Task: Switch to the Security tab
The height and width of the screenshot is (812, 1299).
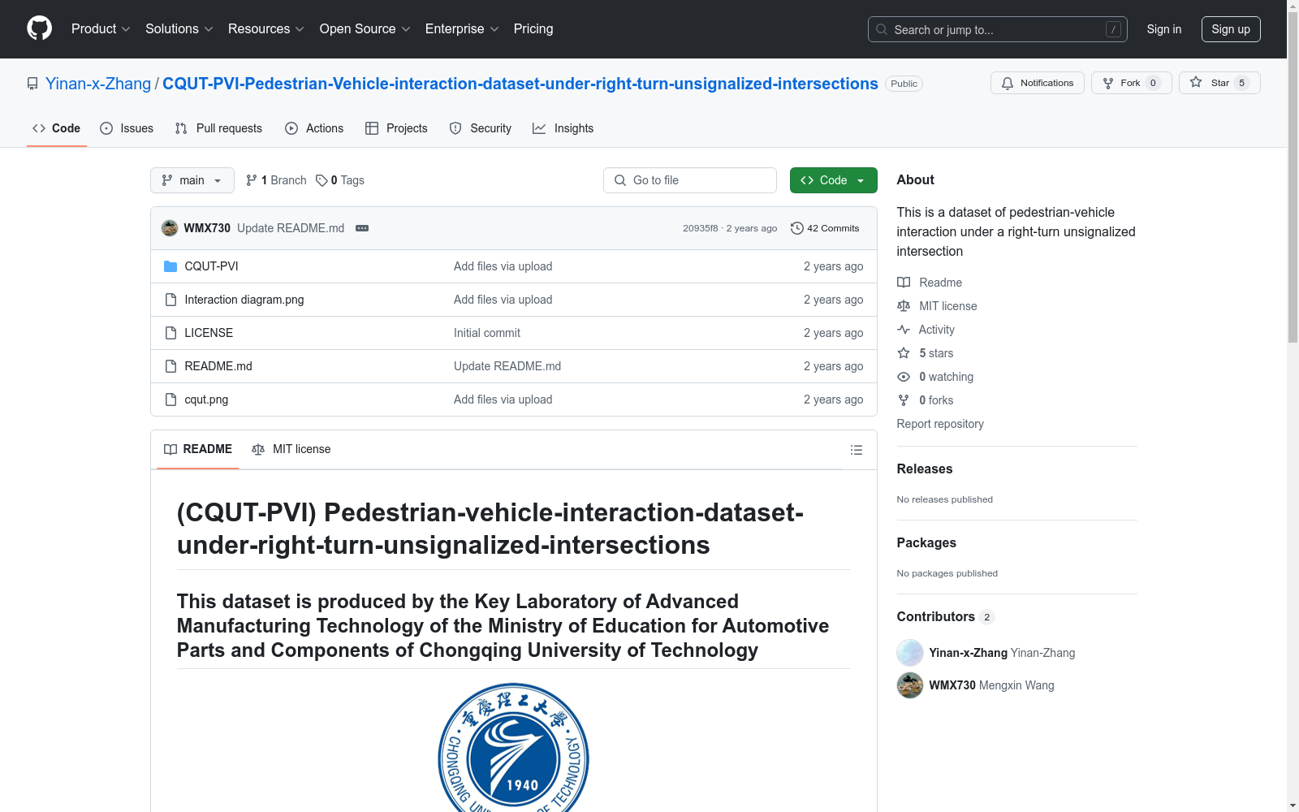Action: (481, 128)
